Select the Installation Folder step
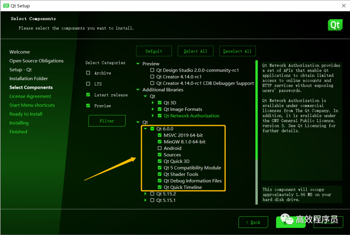Image resolution: width=350 pixels, height=235 pixels. coord(29,78)
